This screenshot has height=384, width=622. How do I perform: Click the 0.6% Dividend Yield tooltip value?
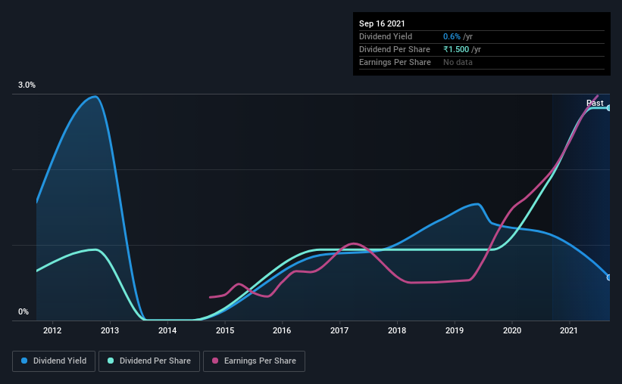(452, 36)
